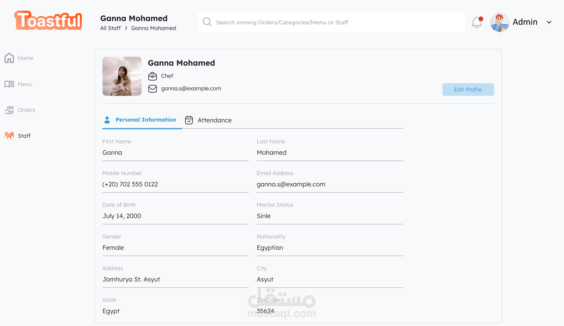Open the notifications bell
This screenshot has height=326, width=564.
tap(476, 22)
